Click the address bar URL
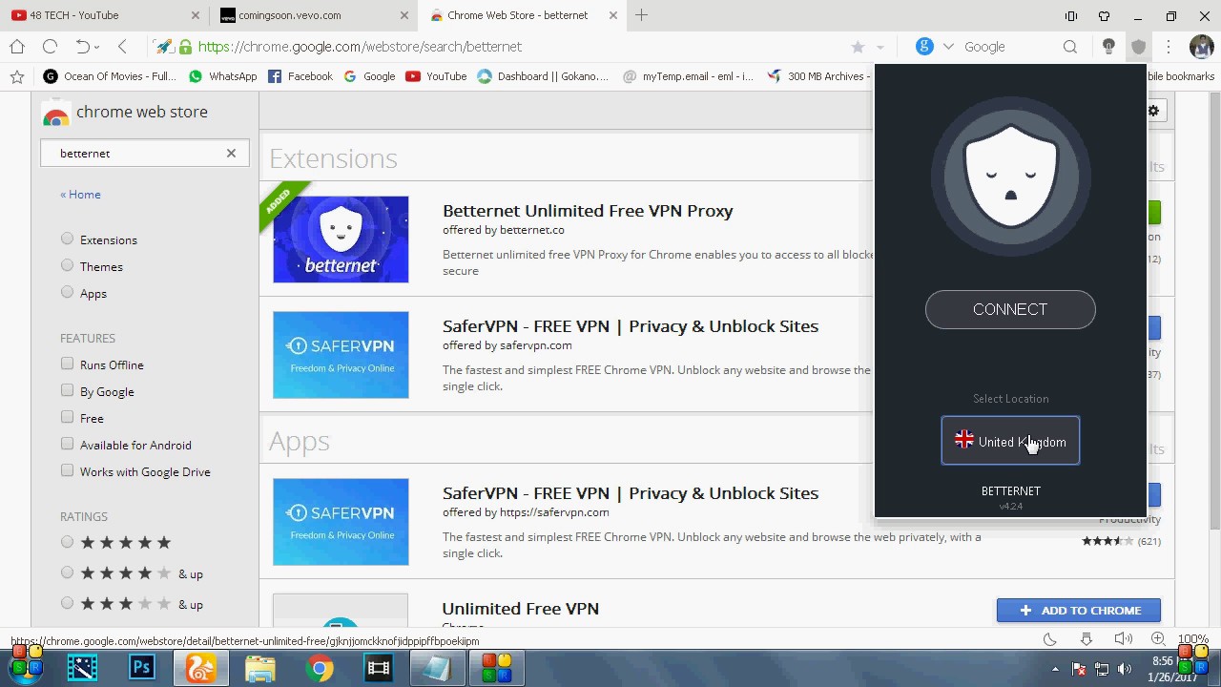The width and height of the screenshot is (1221, 687). pyautogui.click(x=360, y=46)
